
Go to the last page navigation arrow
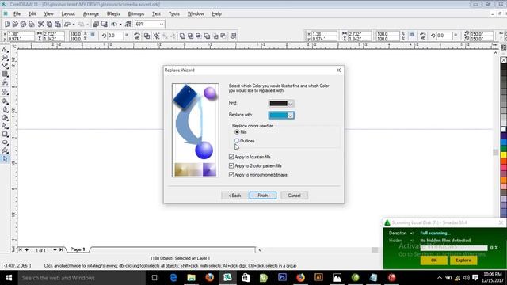tap(61, 249)
